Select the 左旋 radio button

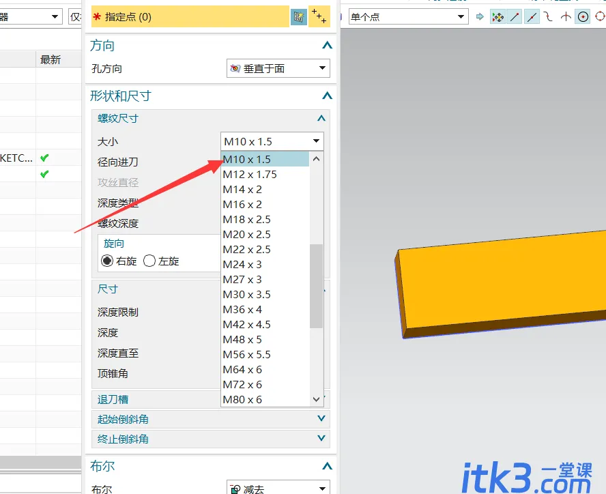tap(149, 261)
